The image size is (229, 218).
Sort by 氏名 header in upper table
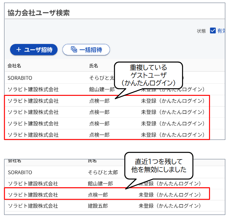coord(94,65)
